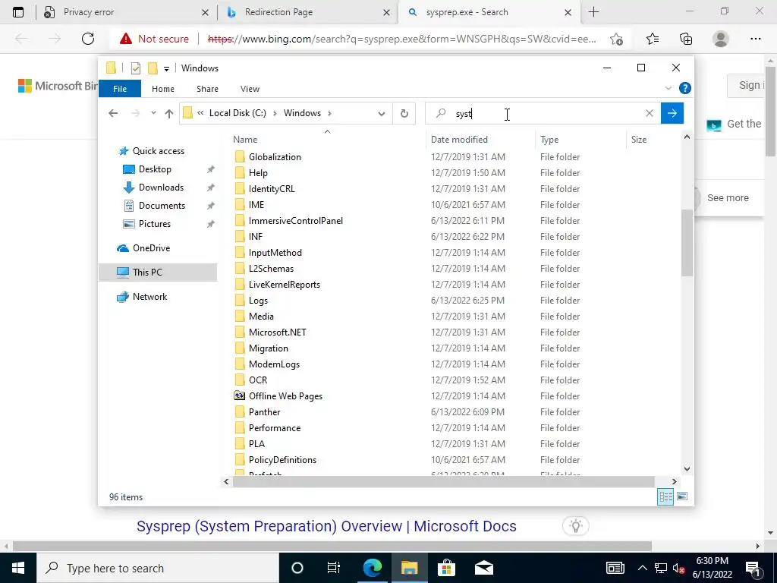
Task: Refresh the Windows folder view
Action: coord(404,114)
